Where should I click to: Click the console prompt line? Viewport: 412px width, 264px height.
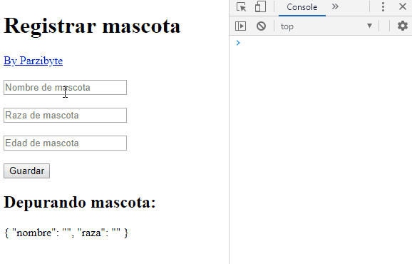[321, 43]
